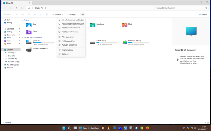Open Netzwerk in the navigation pane
211x131 pixels.
coord(9,68)
